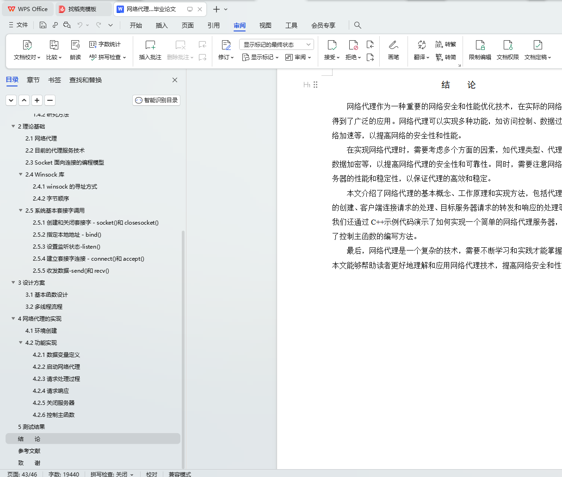Image resolution: width=562 pixels, height=477 pixels.
Task: Click the minus button in outline toolbar
Action: 50,100
